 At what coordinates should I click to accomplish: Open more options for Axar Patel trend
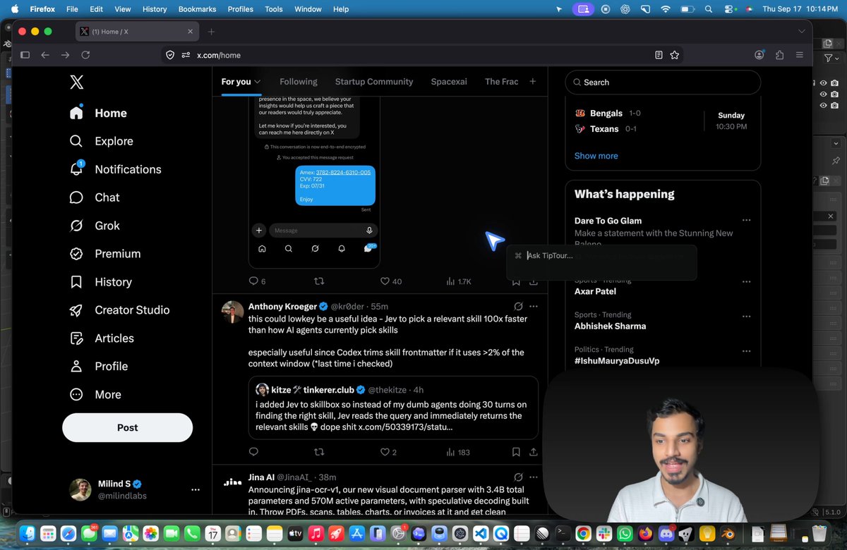tap(746, 282)
